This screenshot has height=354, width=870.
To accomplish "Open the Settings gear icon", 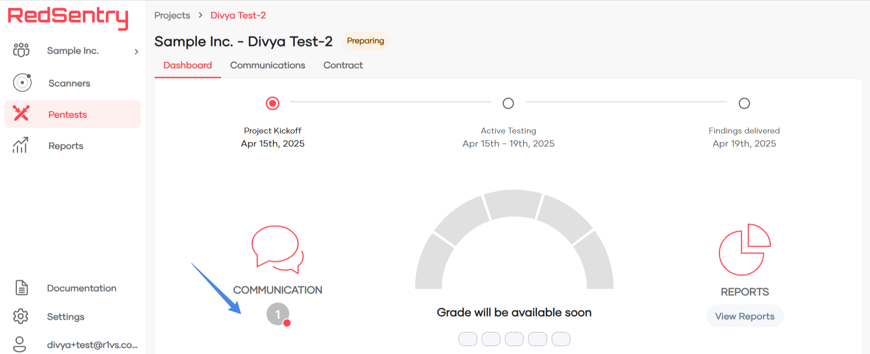I will click(21, 316).
